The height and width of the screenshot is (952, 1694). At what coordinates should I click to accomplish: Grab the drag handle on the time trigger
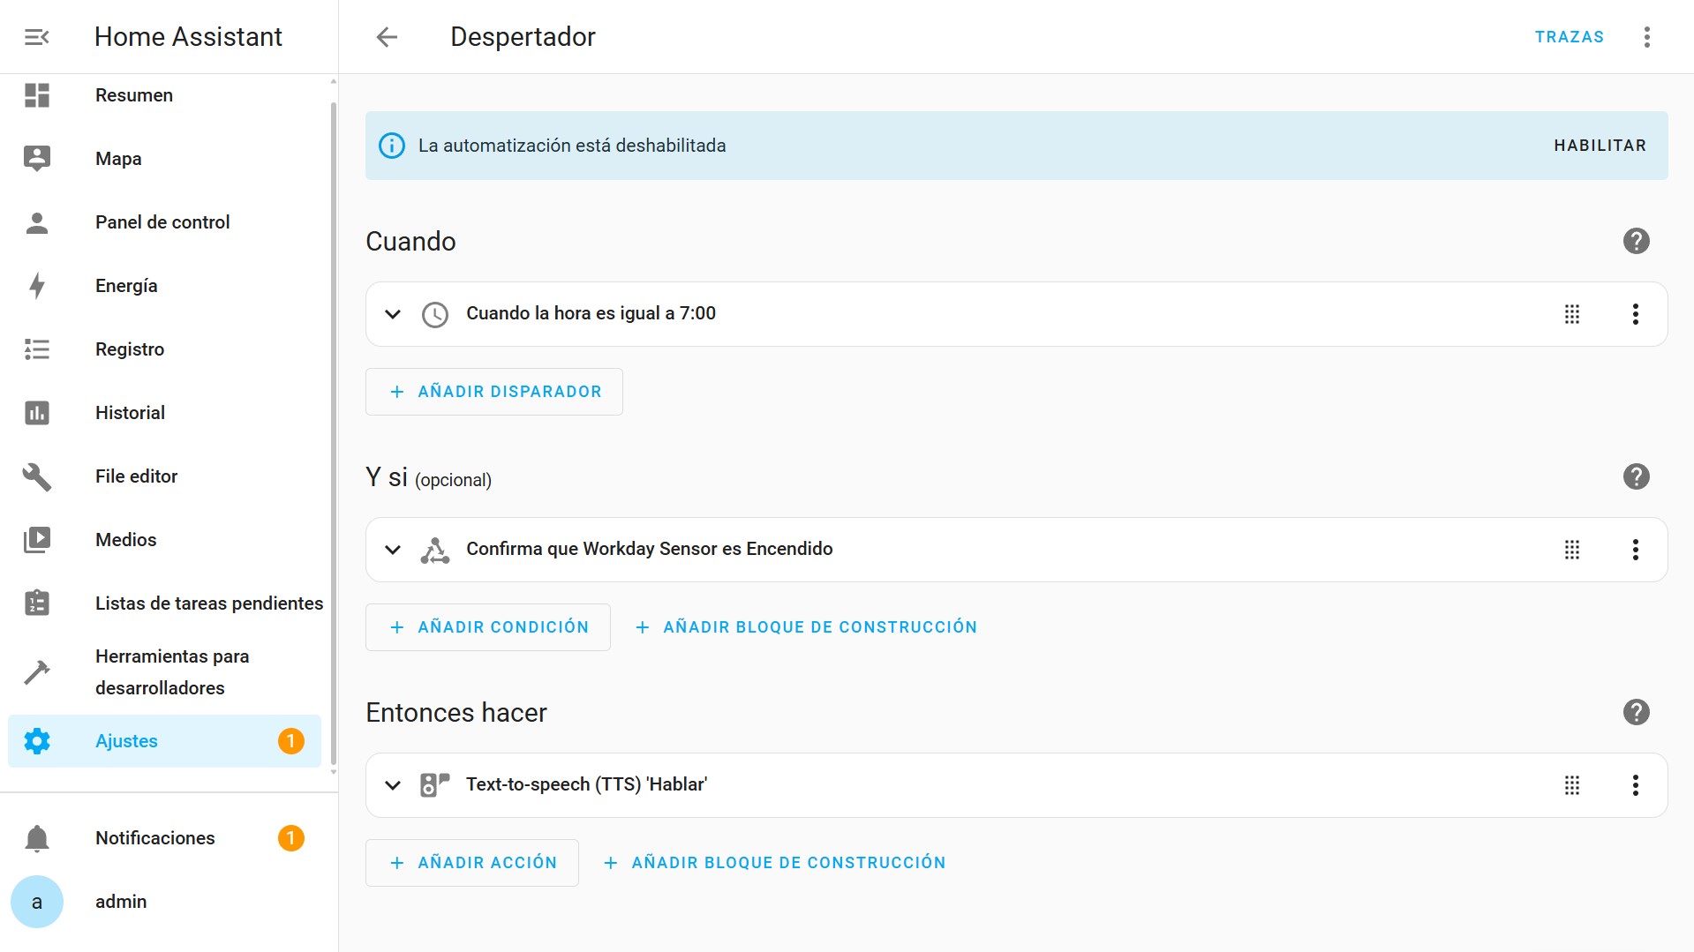click(1571, 314)
